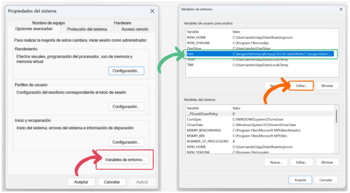Click Eliminar under the user variables list
This screenshot has width=350, height=193.
327,86
